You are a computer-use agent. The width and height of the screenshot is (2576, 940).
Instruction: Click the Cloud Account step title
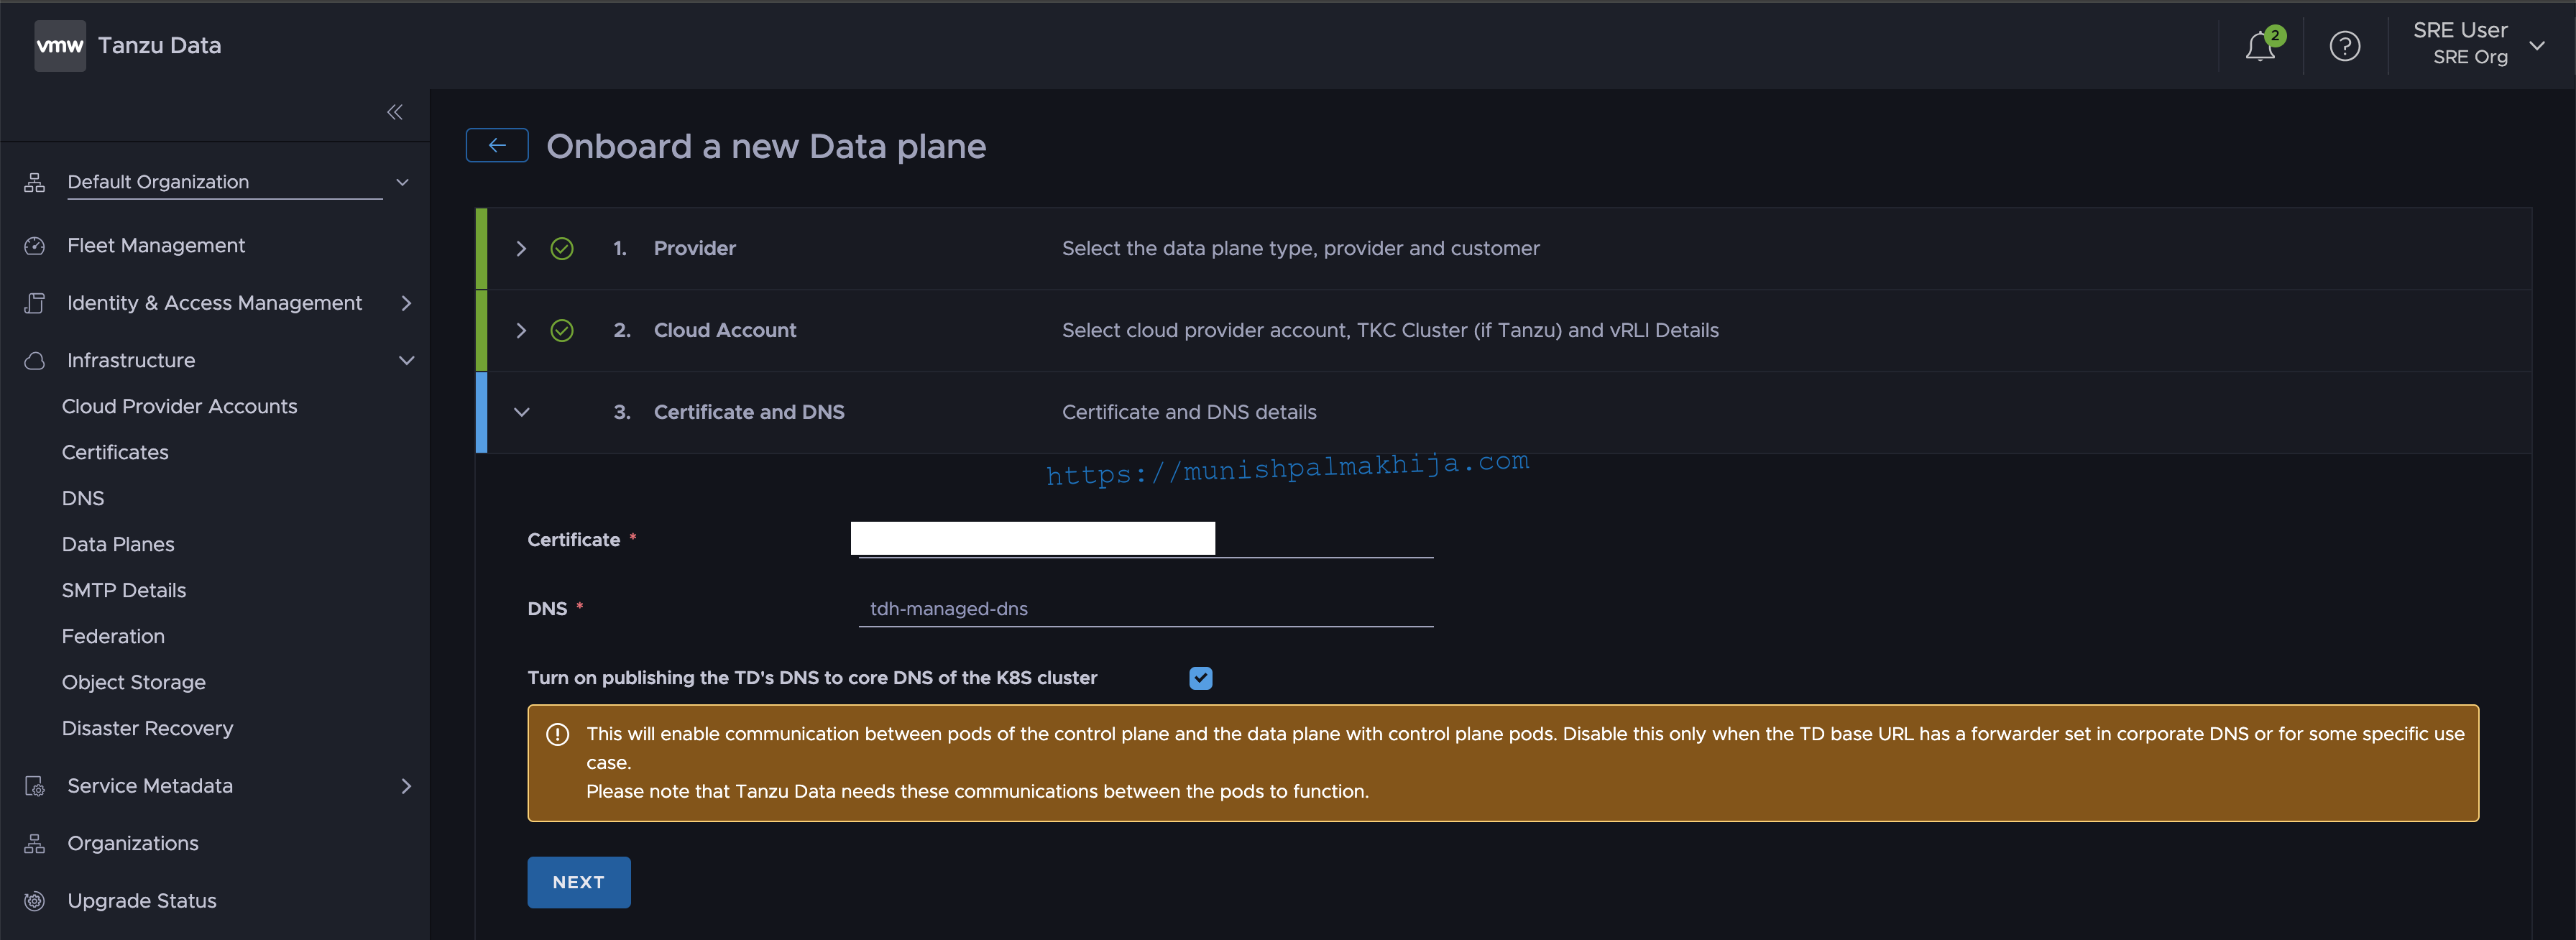(x=725, y=331)
